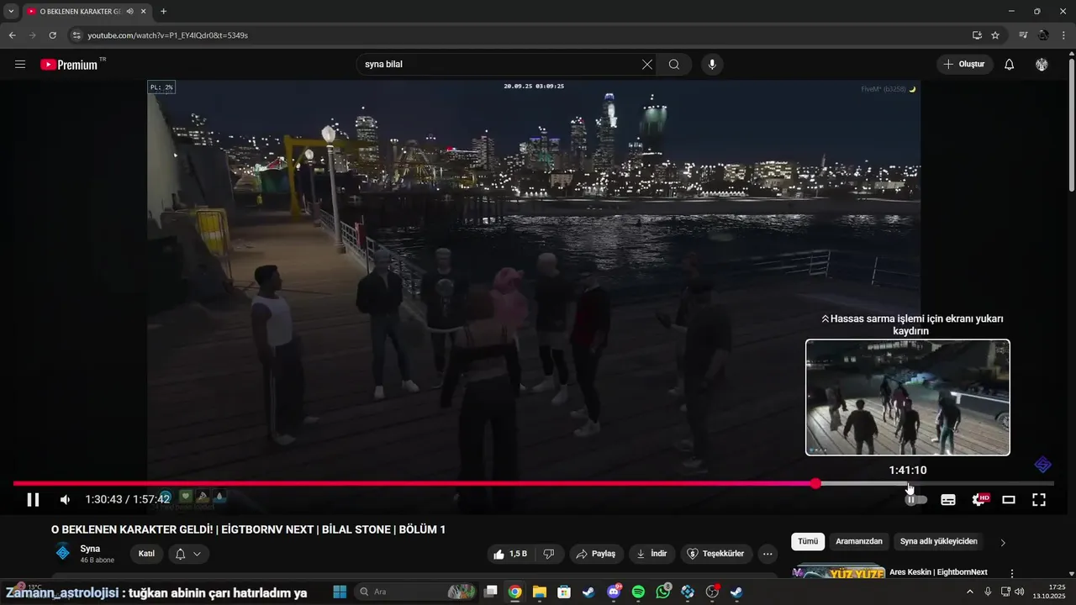This screenshot has height=605, width=1076.
Task: Open Syna channel avatar
Action: point(63,553)
